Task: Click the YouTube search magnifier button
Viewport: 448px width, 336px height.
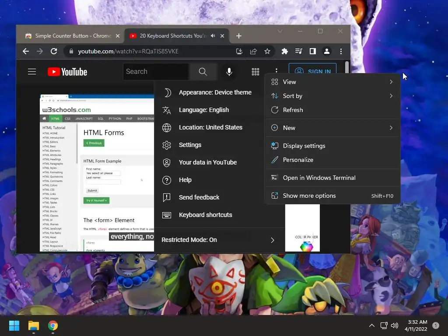Action: click(x=203, y=72)
